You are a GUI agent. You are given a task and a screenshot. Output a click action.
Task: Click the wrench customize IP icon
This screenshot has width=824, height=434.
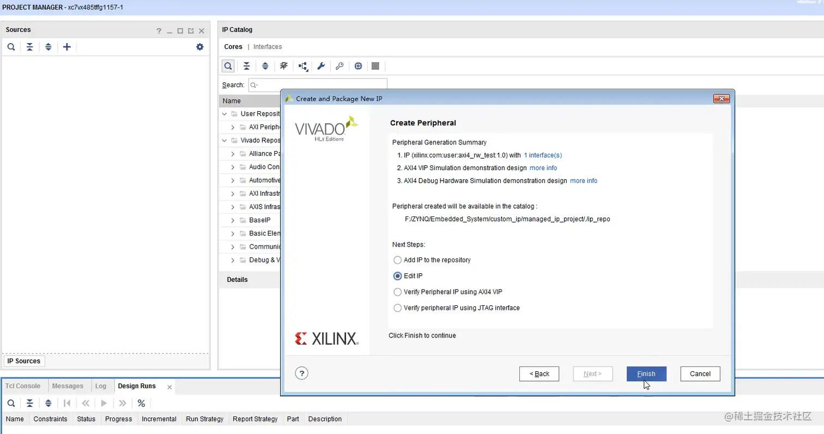tap(321, 66)
